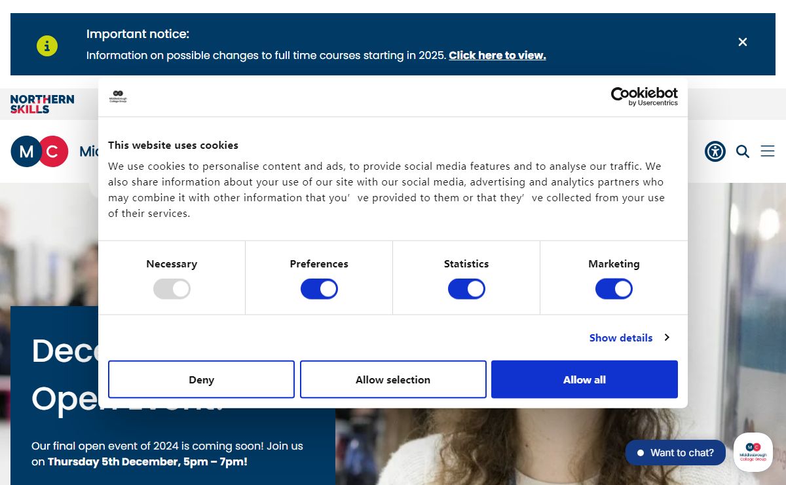This screenshot has height=485, width=786.
Task: Turn off the Preferences cookies switch
Action: click(x=319, y=289)
